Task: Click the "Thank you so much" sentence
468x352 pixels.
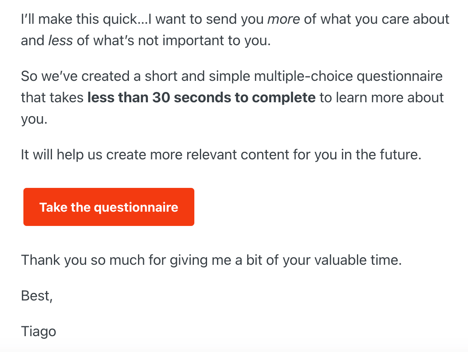Action: [211, 260]
